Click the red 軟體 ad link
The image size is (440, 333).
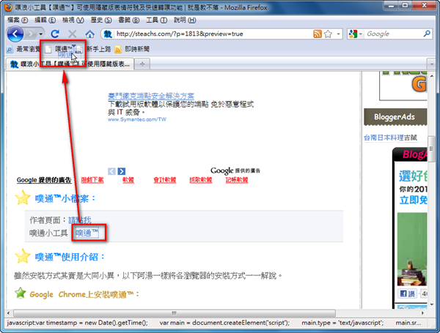point(128,180)
